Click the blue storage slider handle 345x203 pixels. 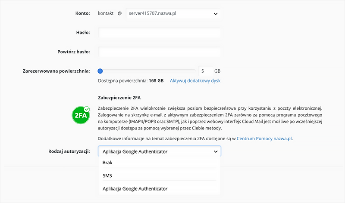click(x=100, y=71)
